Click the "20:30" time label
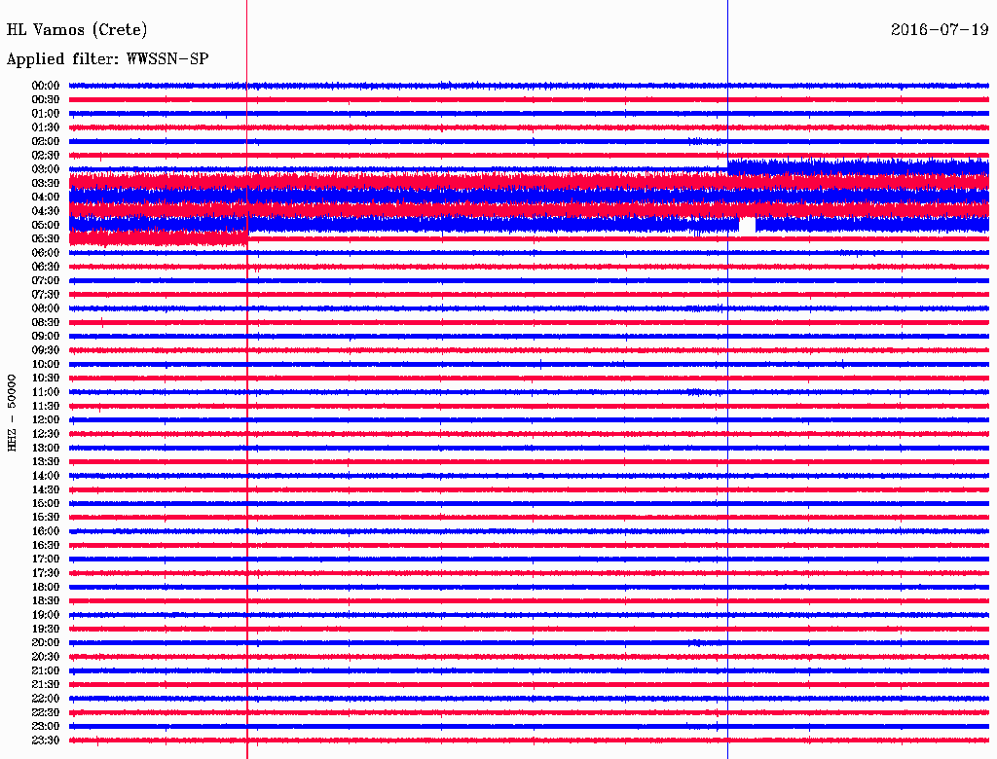 [x=46, y=657]
